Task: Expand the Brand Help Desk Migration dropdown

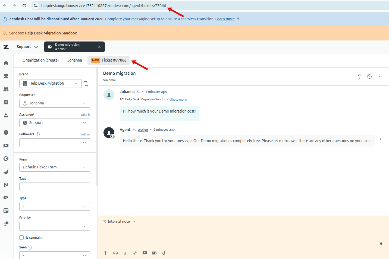Action: [51, 84]
